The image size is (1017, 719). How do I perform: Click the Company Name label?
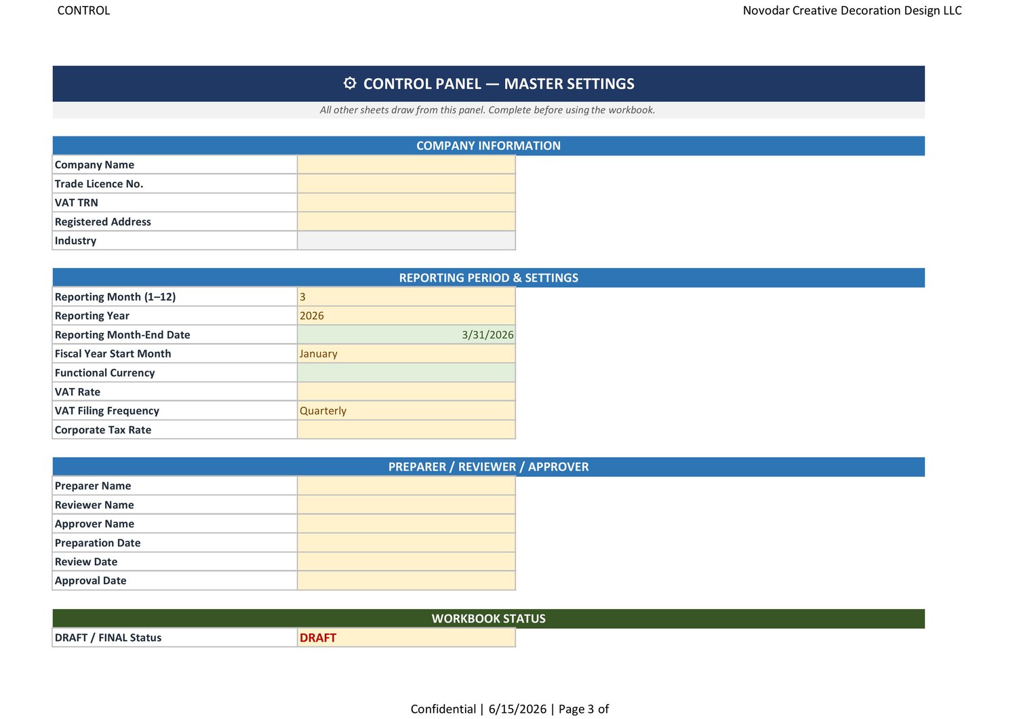94,165
